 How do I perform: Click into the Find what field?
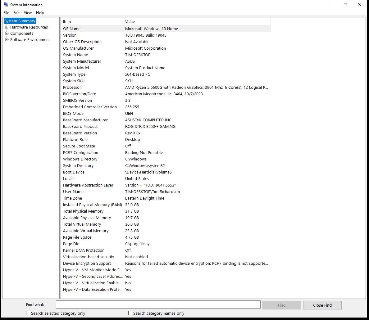click(x=157, y=304)
